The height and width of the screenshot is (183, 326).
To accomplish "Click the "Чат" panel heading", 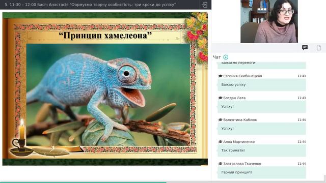I will coord(216,57).
